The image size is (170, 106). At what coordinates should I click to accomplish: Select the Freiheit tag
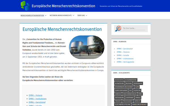(118, 101)
